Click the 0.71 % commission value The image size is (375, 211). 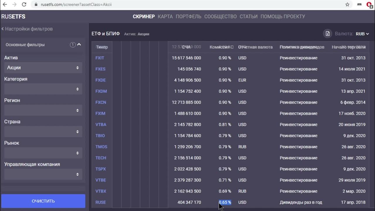225,180
